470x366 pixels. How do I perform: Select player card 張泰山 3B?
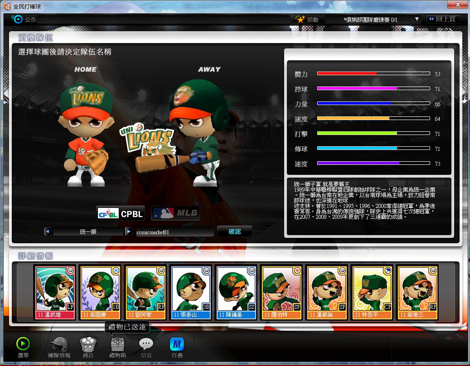pyautogui.click(x=191, y=292)
